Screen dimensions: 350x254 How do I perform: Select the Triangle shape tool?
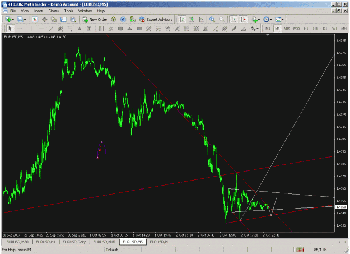tap(130, 29)
